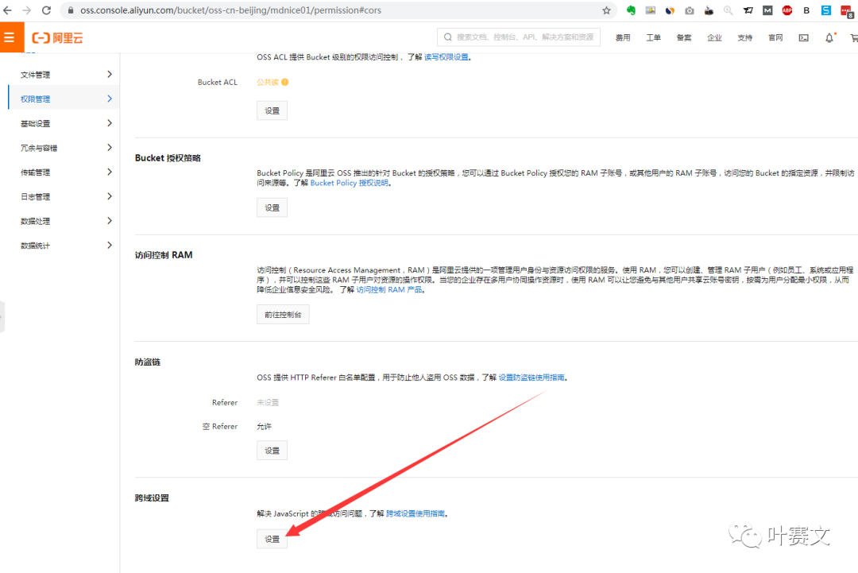This screenshot has width=858, height=573.
Task: Select 基础设置 in the sidebar
Action: pos(35,124)
